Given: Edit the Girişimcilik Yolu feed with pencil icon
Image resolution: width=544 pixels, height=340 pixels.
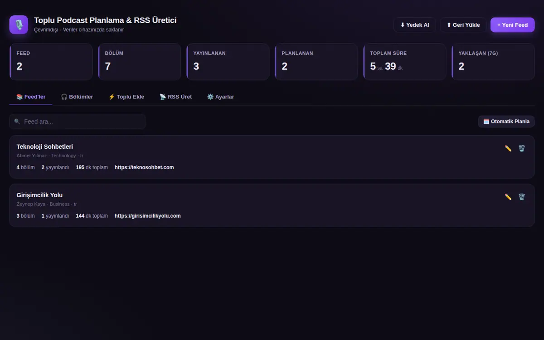Looking at the screenshot, I should (508, 197).
